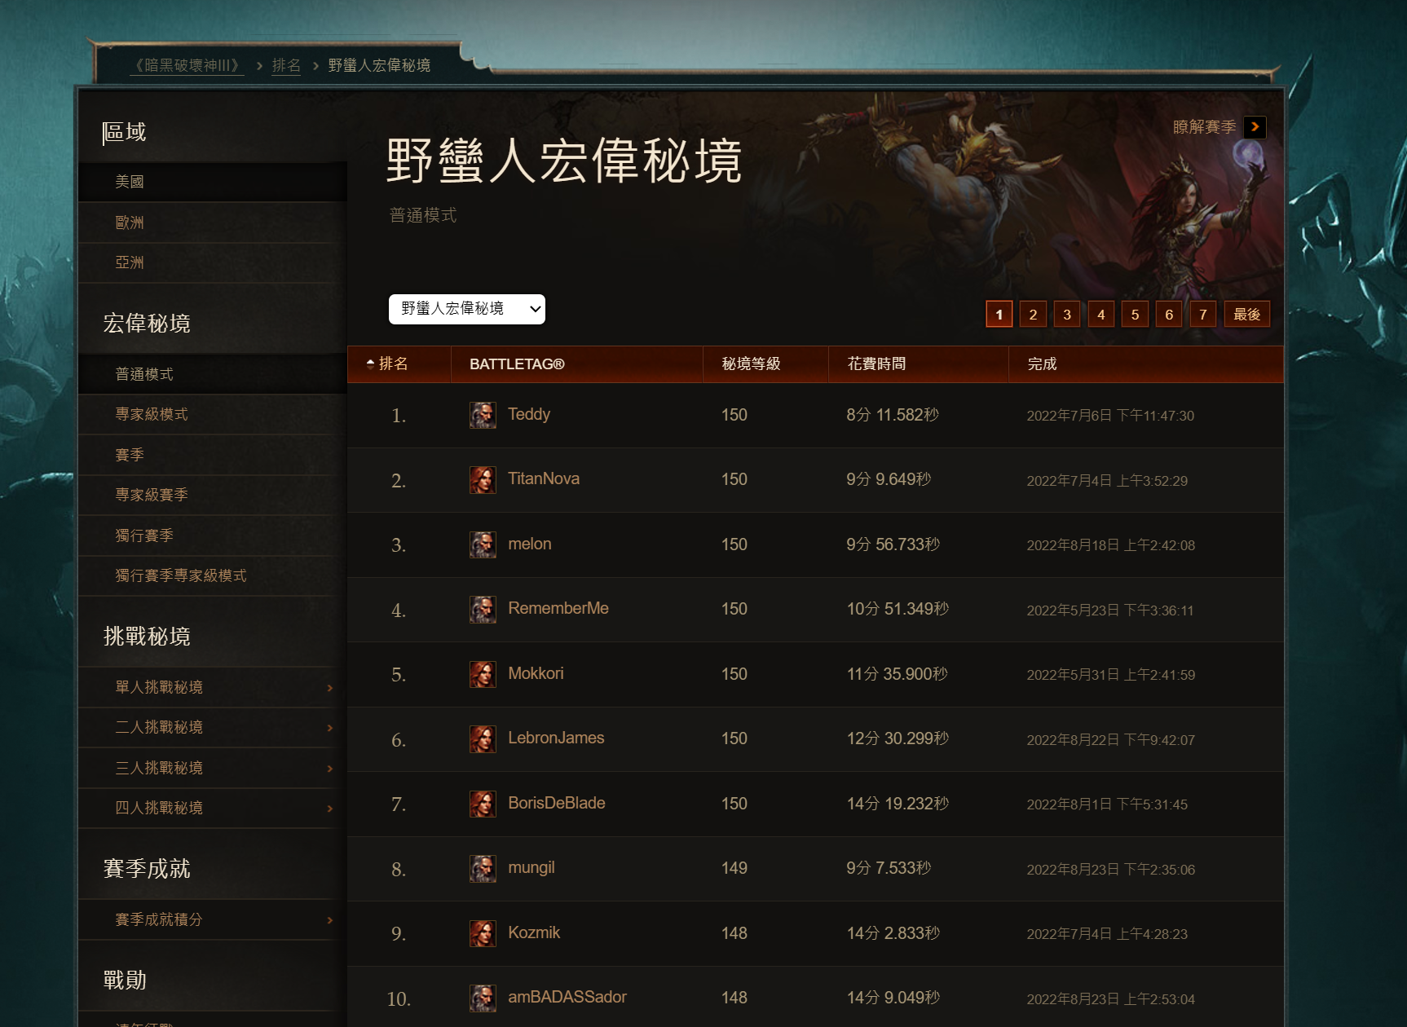Click Kozmik's character portrait icon
Image resolution: width=1407 pixels, height=1027 pixels.
click(x=483, y=933)
